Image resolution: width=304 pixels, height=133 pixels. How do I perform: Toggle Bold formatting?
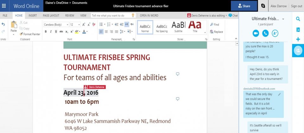pyautogui.click(x=46, y=31)
